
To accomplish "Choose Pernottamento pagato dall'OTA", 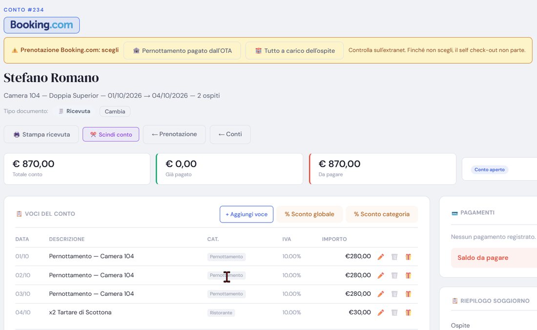I will click(x=182, y=51).
